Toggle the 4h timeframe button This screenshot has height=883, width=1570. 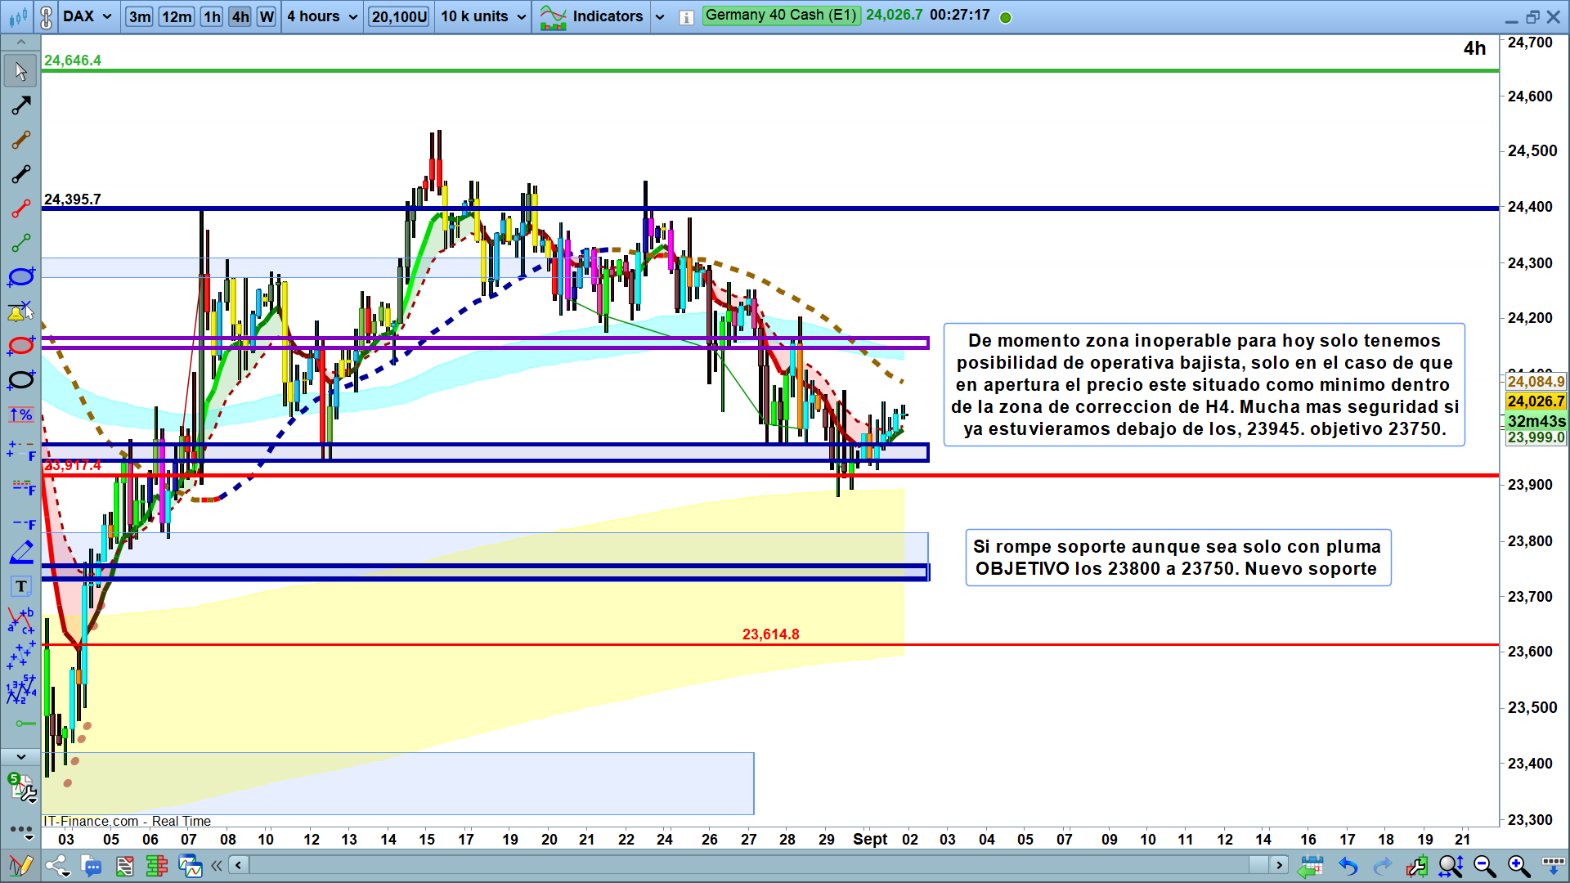(x=240, y=16)
